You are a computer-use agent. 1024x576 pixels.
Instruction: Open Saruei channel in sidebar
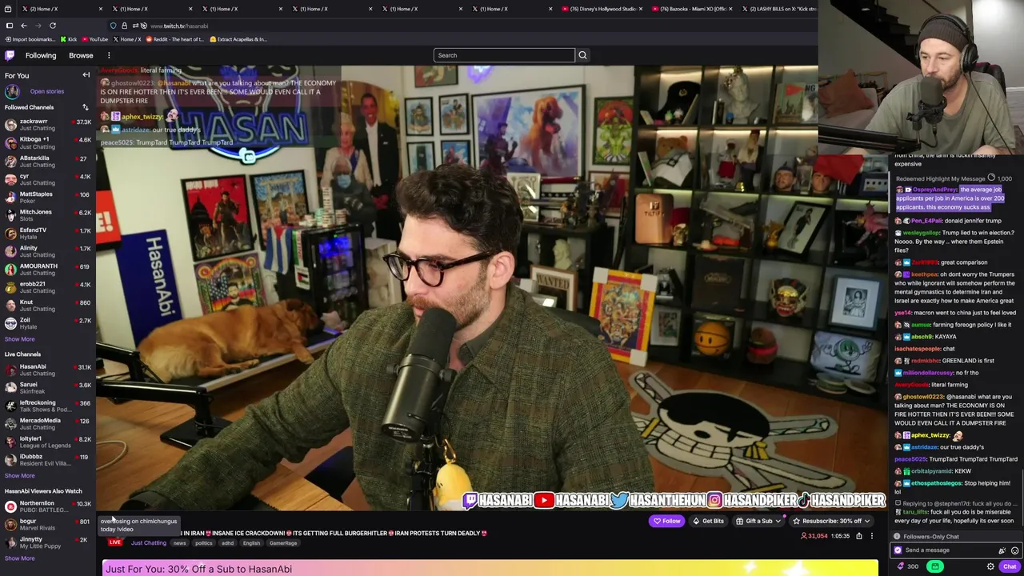[x=48, y=388]
